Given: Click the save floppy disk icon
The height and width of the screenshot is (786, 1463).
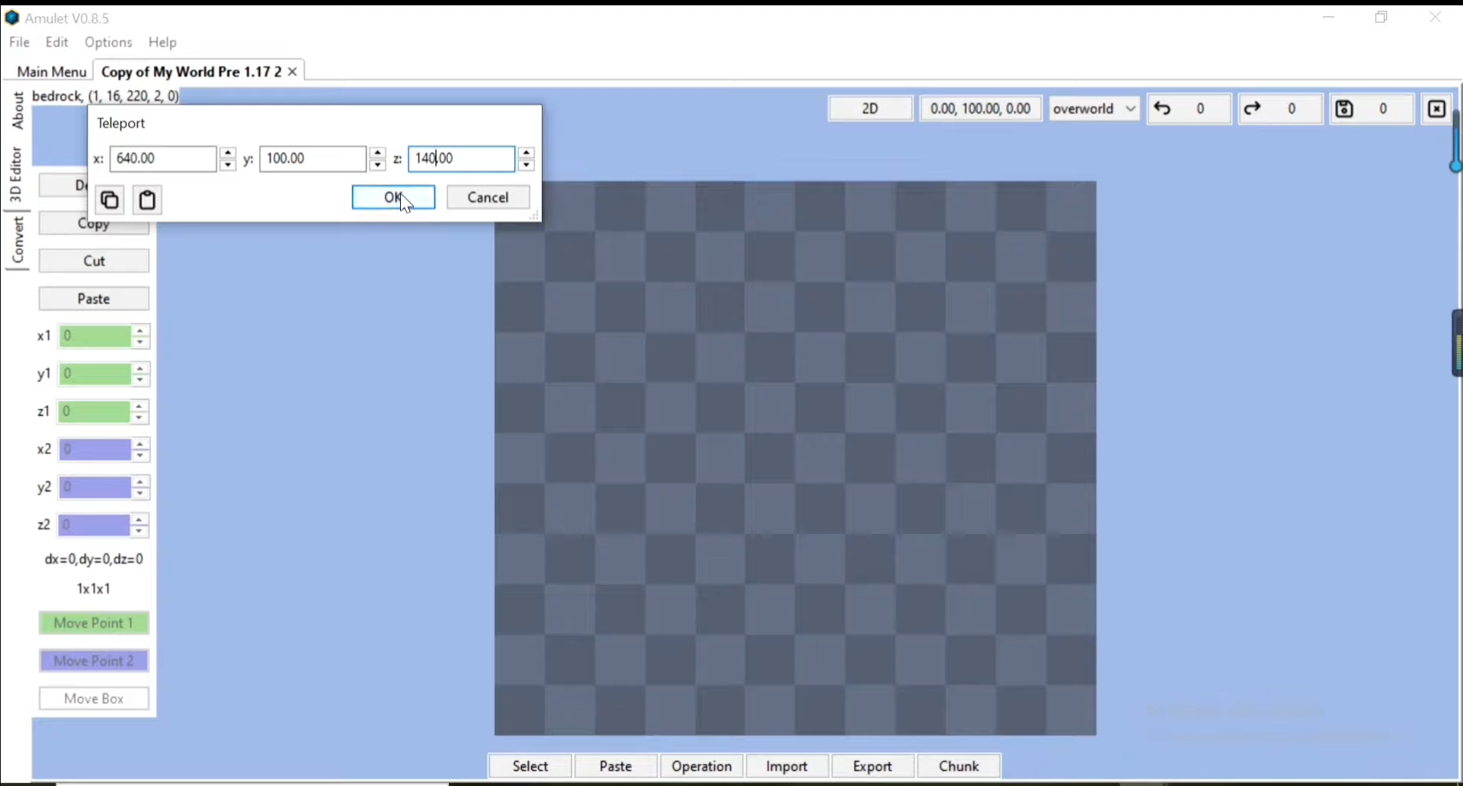Looking at the screenshot, I should pyautogui.click(x=1343, y=109).
